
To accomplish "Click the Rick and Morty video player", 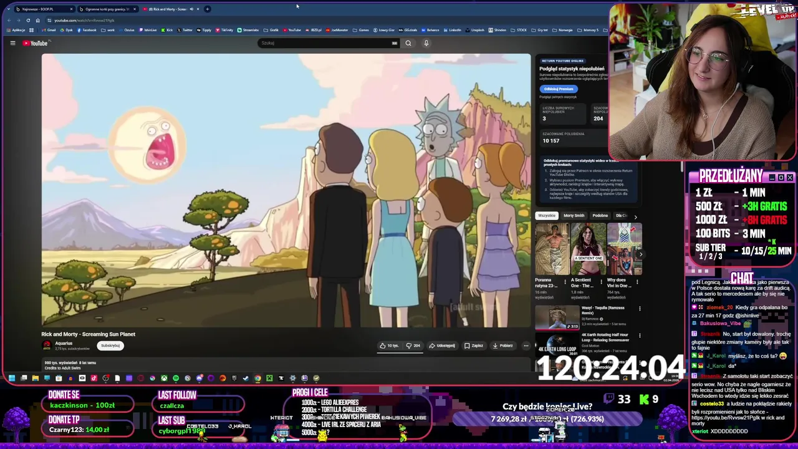I will pos(286,190).
